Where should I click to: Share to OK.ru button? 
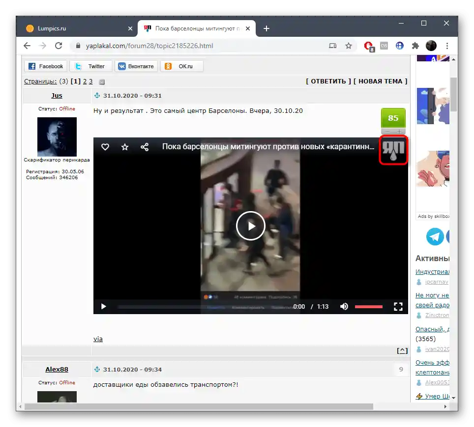(181, 66)
